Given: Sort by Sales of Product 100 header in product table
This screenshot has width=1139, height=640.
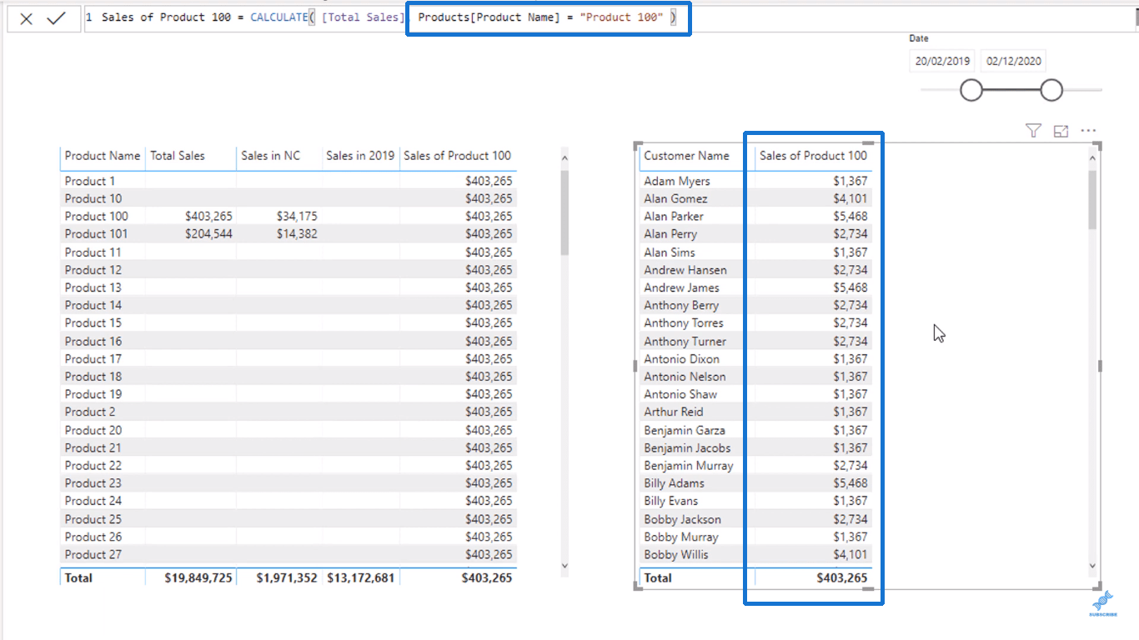Looking at the screenshot, I should [457, 156].
